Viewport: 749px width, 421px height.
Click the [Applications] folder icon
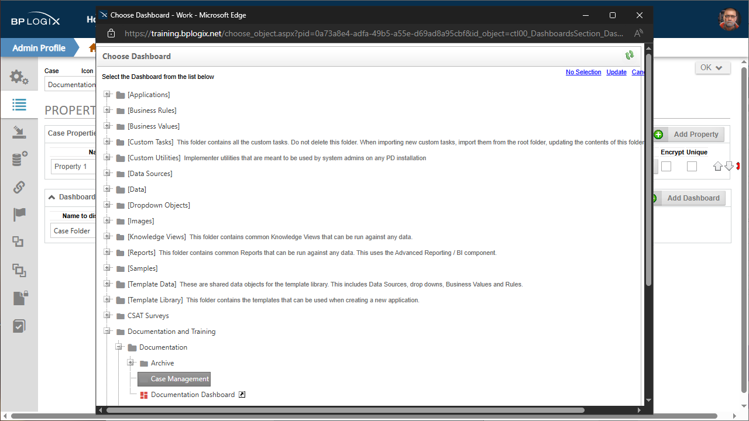(x=121, y=95)
